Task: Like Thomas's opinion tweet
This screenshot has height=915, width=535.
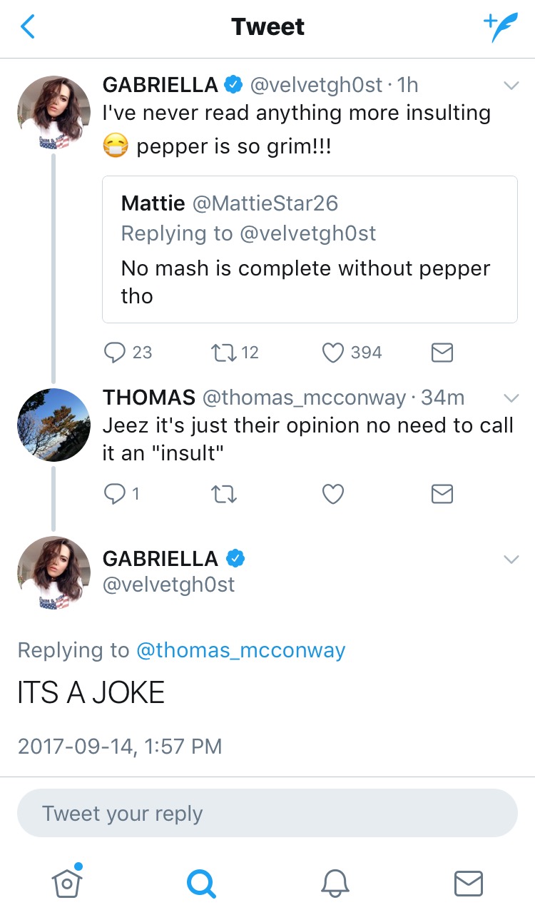Action: (334, 494)
